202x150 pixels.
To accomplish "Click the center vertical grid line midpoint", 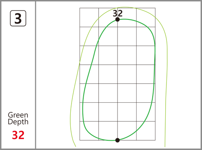I will 118,74.
